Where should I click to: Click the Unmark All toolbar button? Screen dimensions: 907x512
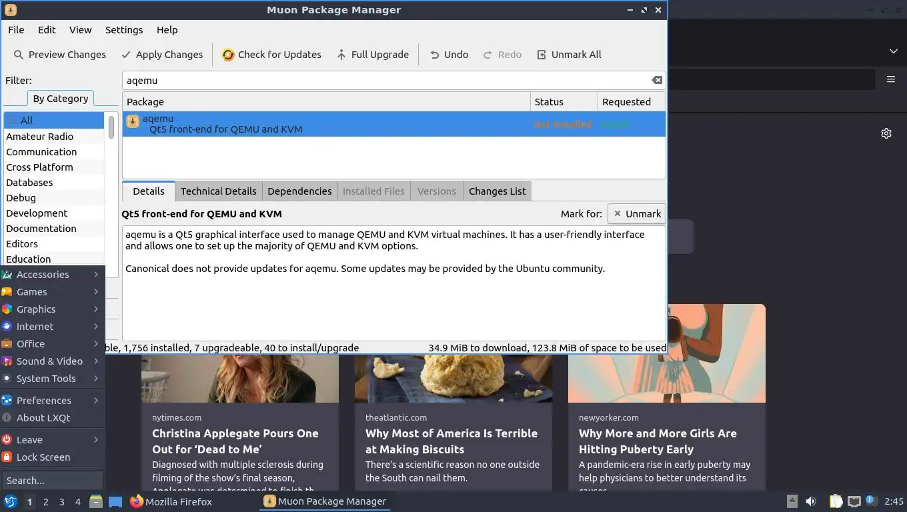click(569, 55)
